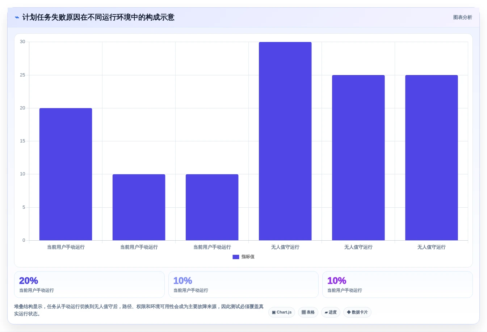The height and width of the screenshot is (332, 487).
Task: Select the 进度 tag chip
Action: [x=331, y=312]
